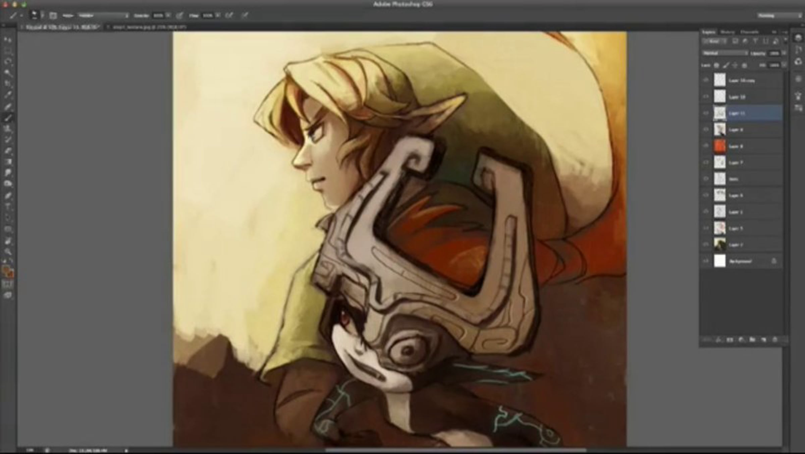Switch to the History panel tab

coord(728,32)
